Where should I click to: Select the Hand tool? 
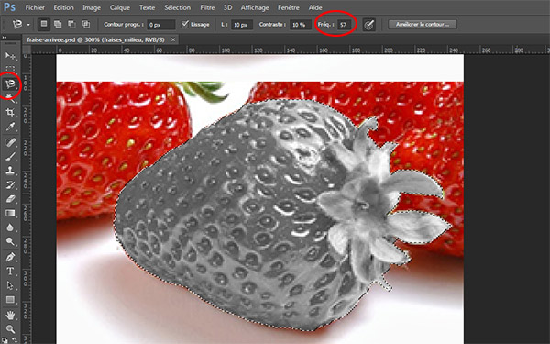[x=10, y=316]
